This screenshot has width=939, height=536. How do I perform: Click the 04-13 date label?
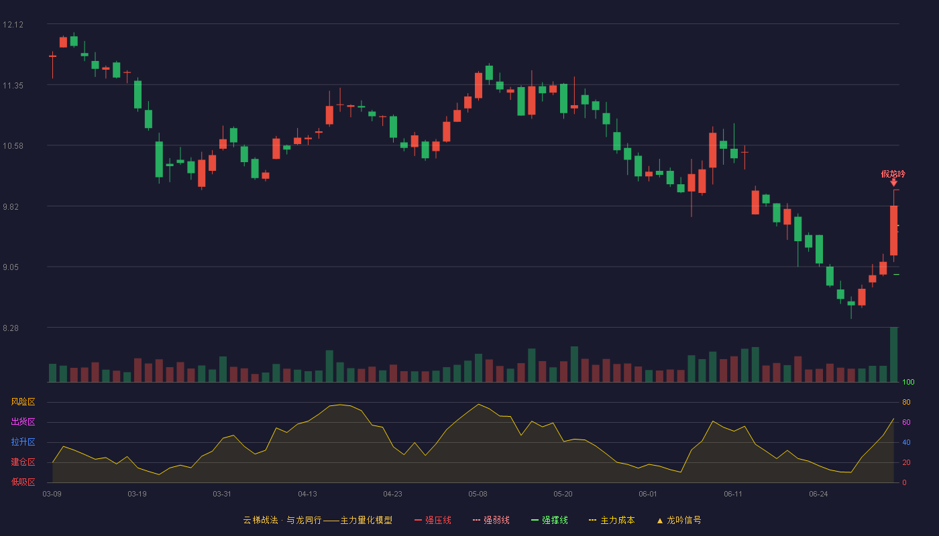(307, 494)
